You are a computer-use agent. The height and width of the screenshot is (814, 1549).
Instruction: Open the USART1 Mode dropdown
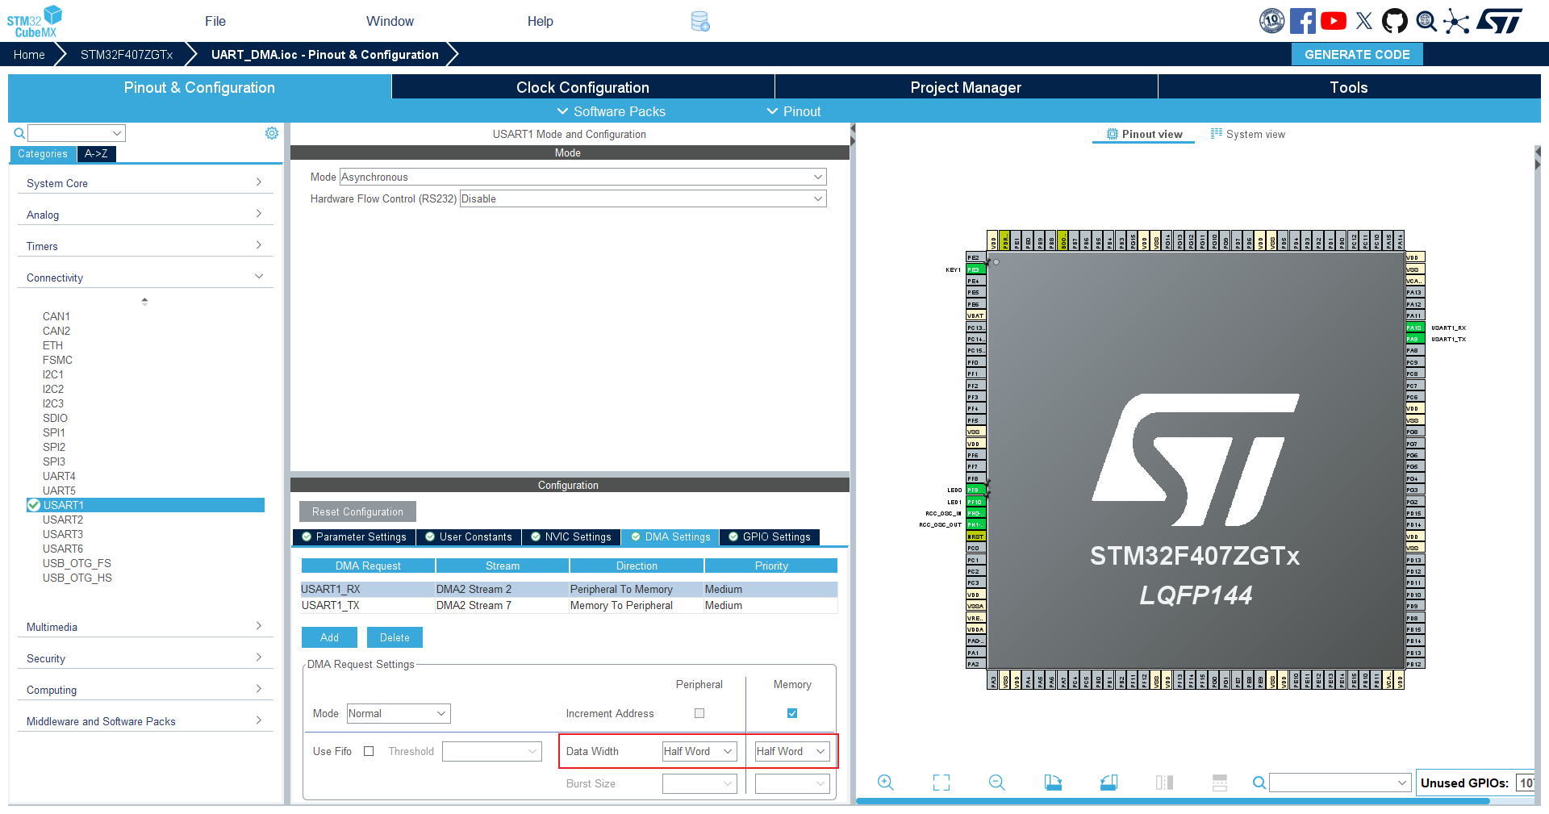[583, 177]
